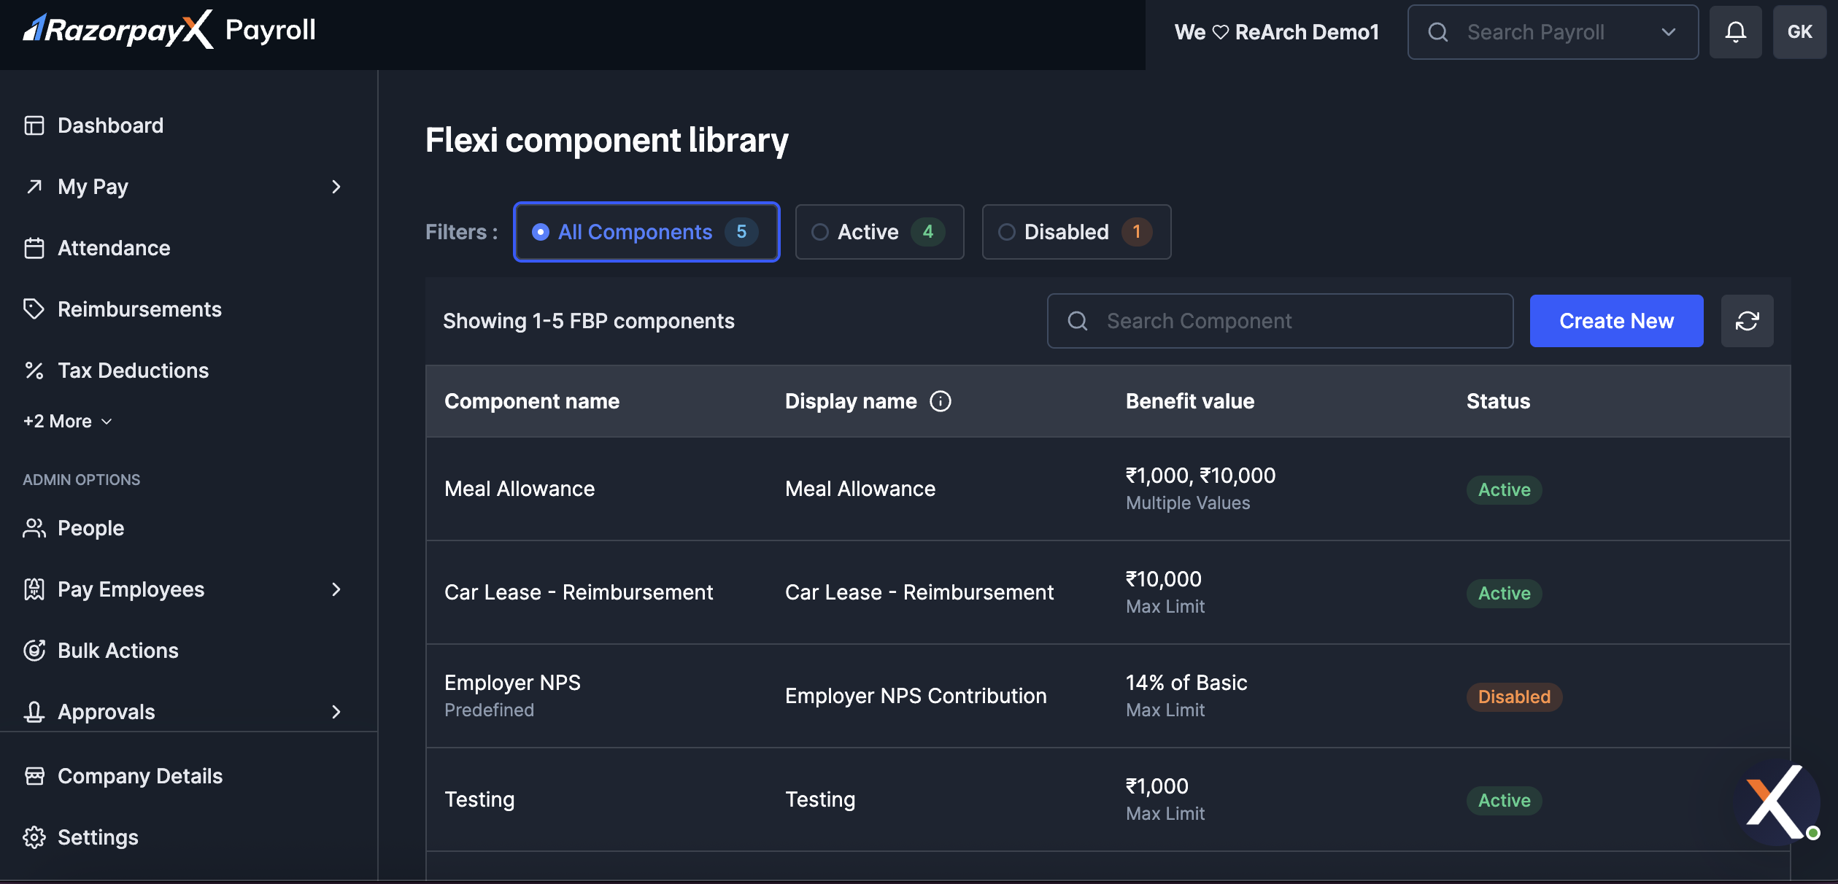Click the Bulk Actions target icon
The image size is (1838, 884).
(x=34, y=651)
